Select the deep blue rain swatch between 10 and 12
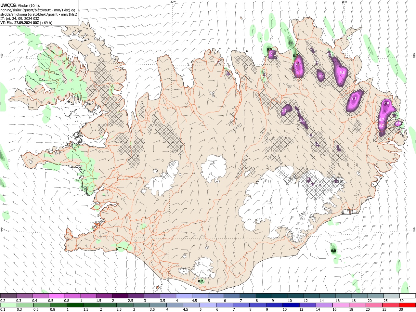 (x=291, y=305)
